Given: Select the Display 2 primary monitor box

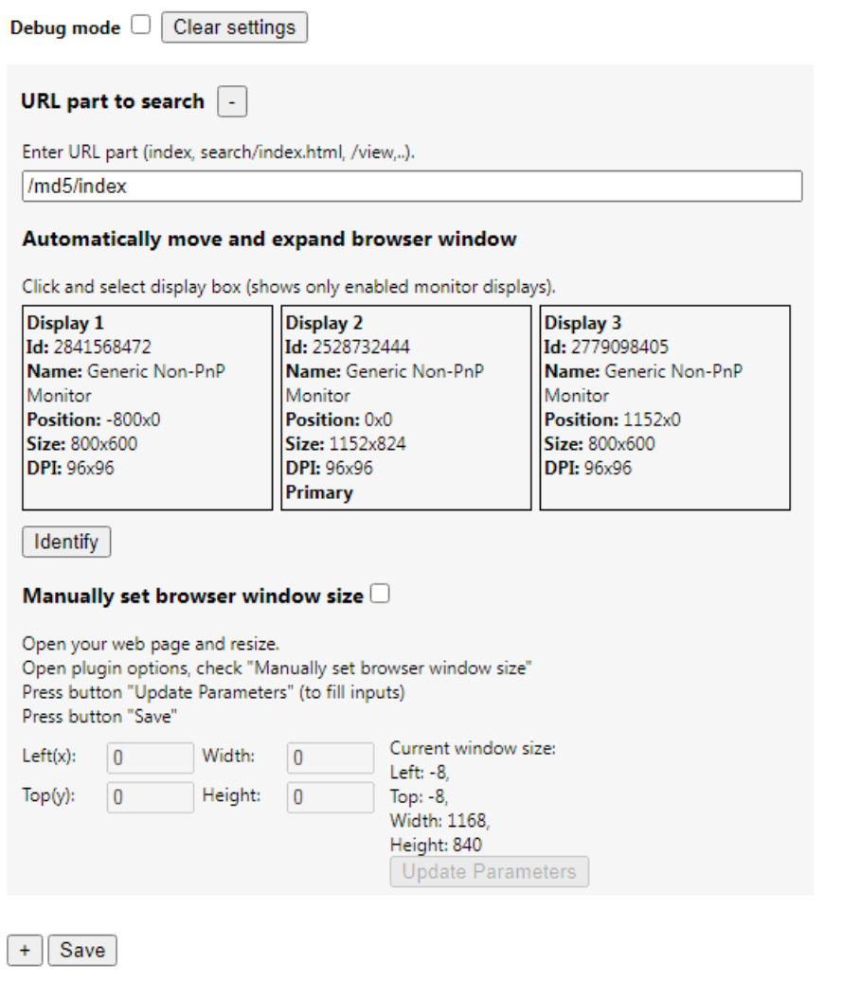Looking at the screenshot, I should click(x=406, y=408).
